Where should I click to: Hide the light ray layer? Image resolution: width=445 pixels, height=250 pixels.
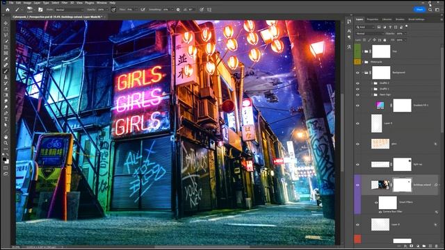pyautogui.click(x=357, y=165)
